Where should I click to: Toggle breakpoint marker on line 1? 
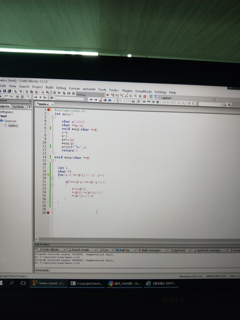point(49,110)
